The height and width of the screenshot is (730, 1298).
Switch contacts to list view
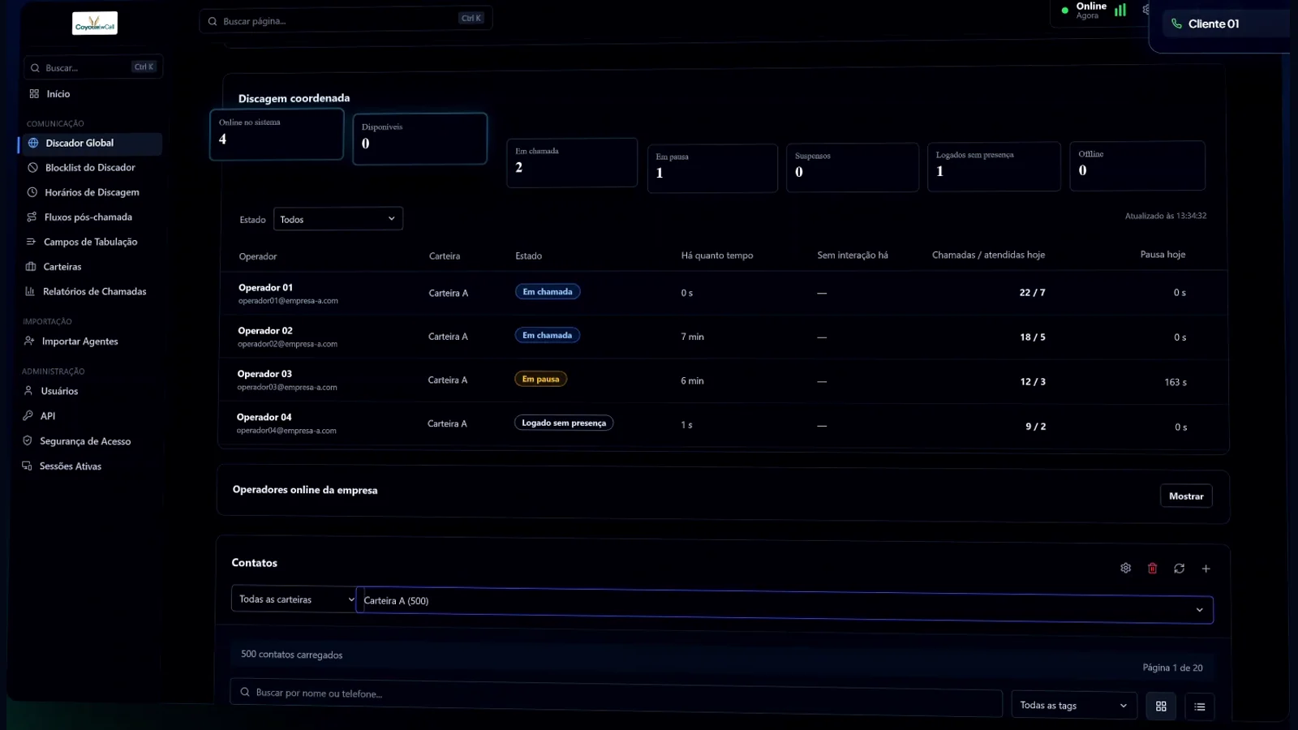click(x=1199, y=707)
